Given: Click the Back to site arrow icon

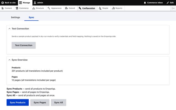Looking at the screenshot, I should pyautogui.click(x=2, y=3).
